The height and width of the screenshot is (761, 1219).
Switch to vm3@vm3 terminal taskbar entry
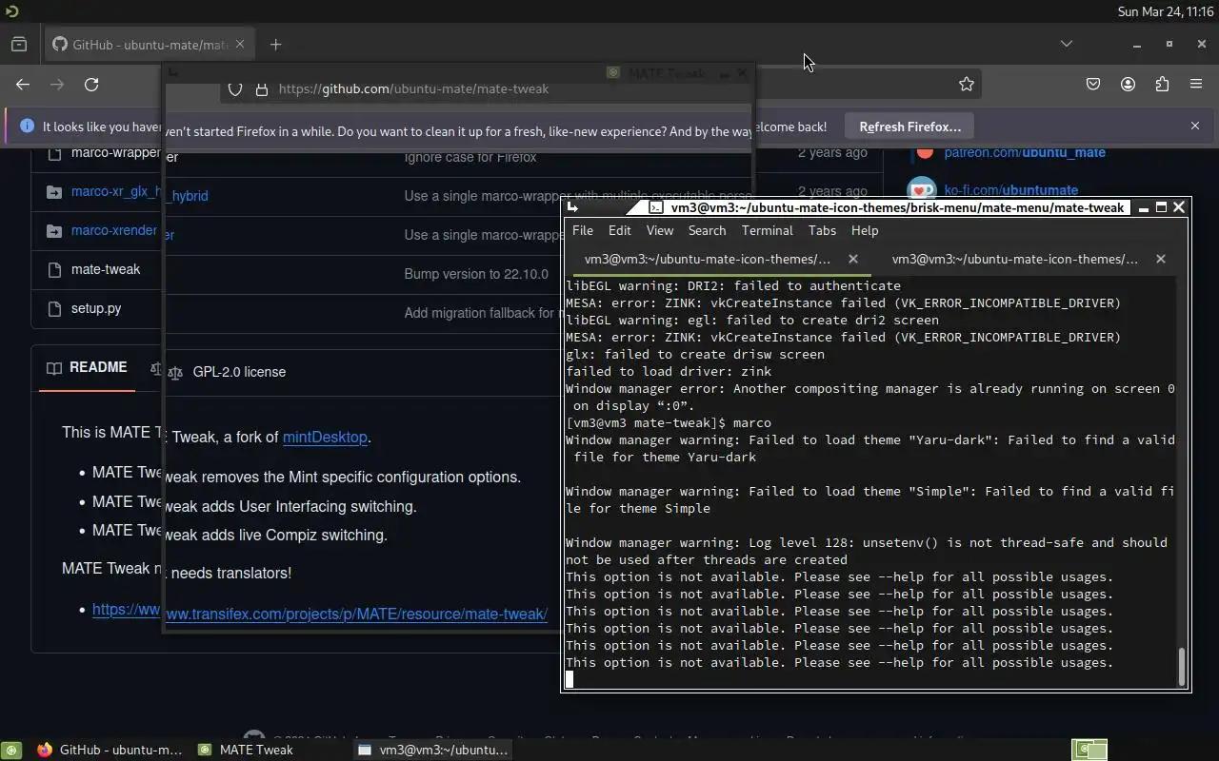433,750
